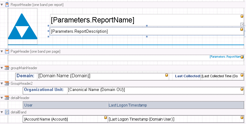Select the Last Logon Timestamp header cell
246x124 pixels.
pyautogui.click(x=176, y=105)
